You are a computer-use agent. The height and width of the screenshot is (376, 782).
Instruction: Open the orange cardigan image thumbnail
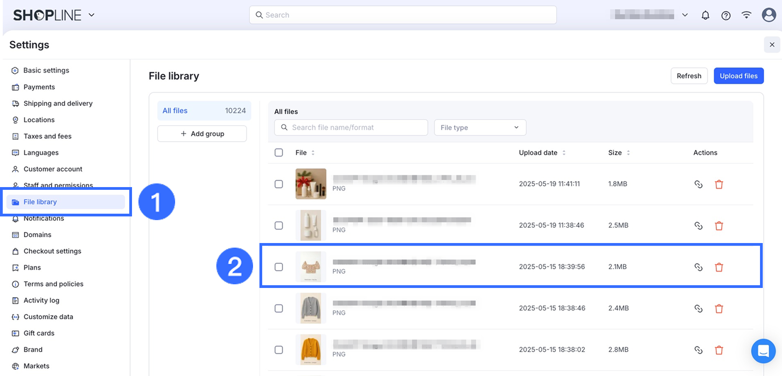pos(311,350)
